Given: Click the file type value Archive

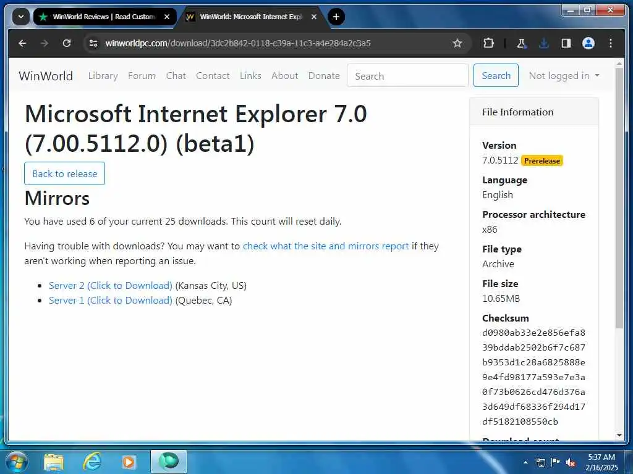Looking at the screenshot, I should 498,264.
